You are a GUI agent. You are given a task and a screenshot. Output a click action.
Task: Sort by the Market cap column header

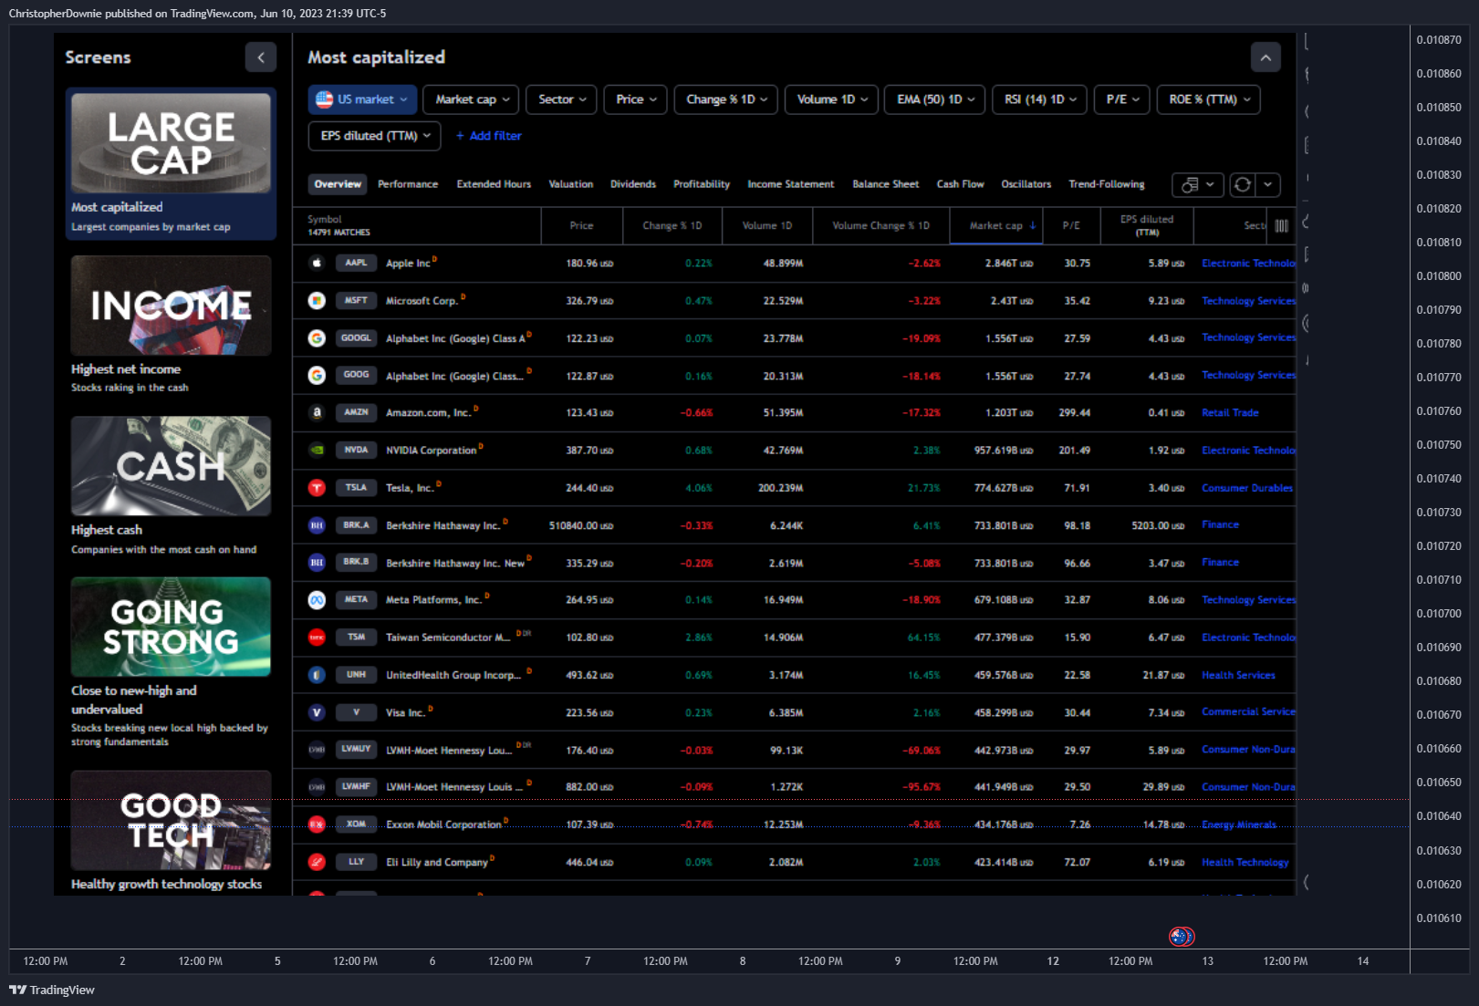coord(995,225)
